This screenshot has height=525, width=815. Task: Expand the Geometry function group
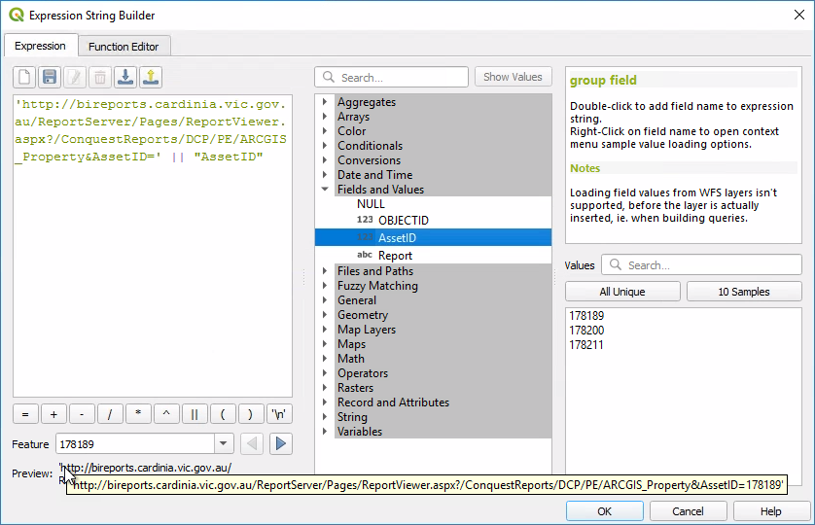pyautogui.click(x=326, y=315)
